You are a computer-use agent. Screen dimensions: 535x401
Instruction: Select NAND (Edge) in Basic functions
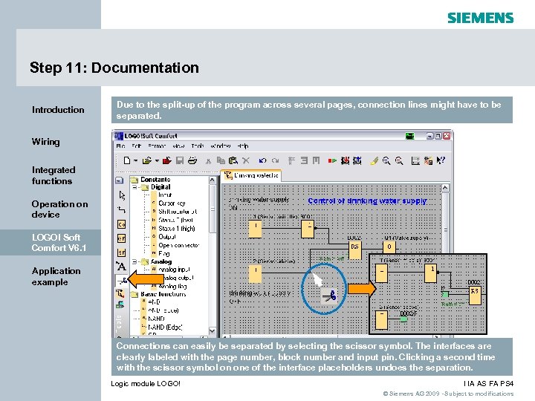165,327
